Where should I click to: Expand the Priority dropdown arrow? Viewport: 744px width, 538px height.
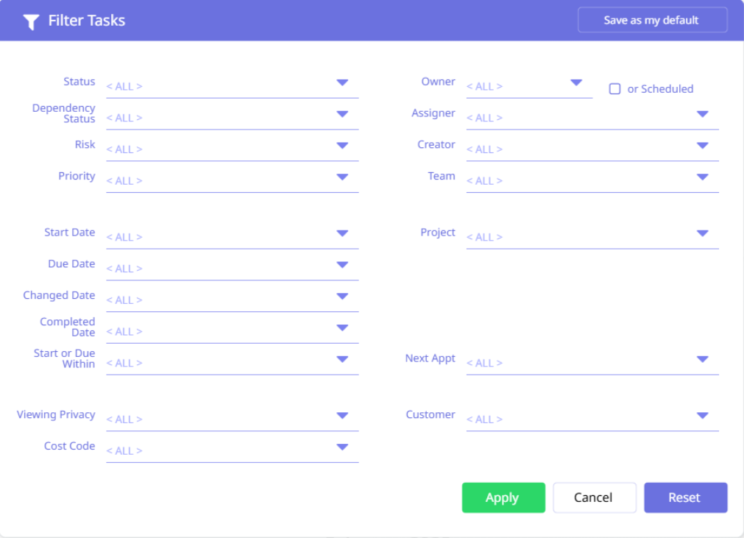coord(342,177)
